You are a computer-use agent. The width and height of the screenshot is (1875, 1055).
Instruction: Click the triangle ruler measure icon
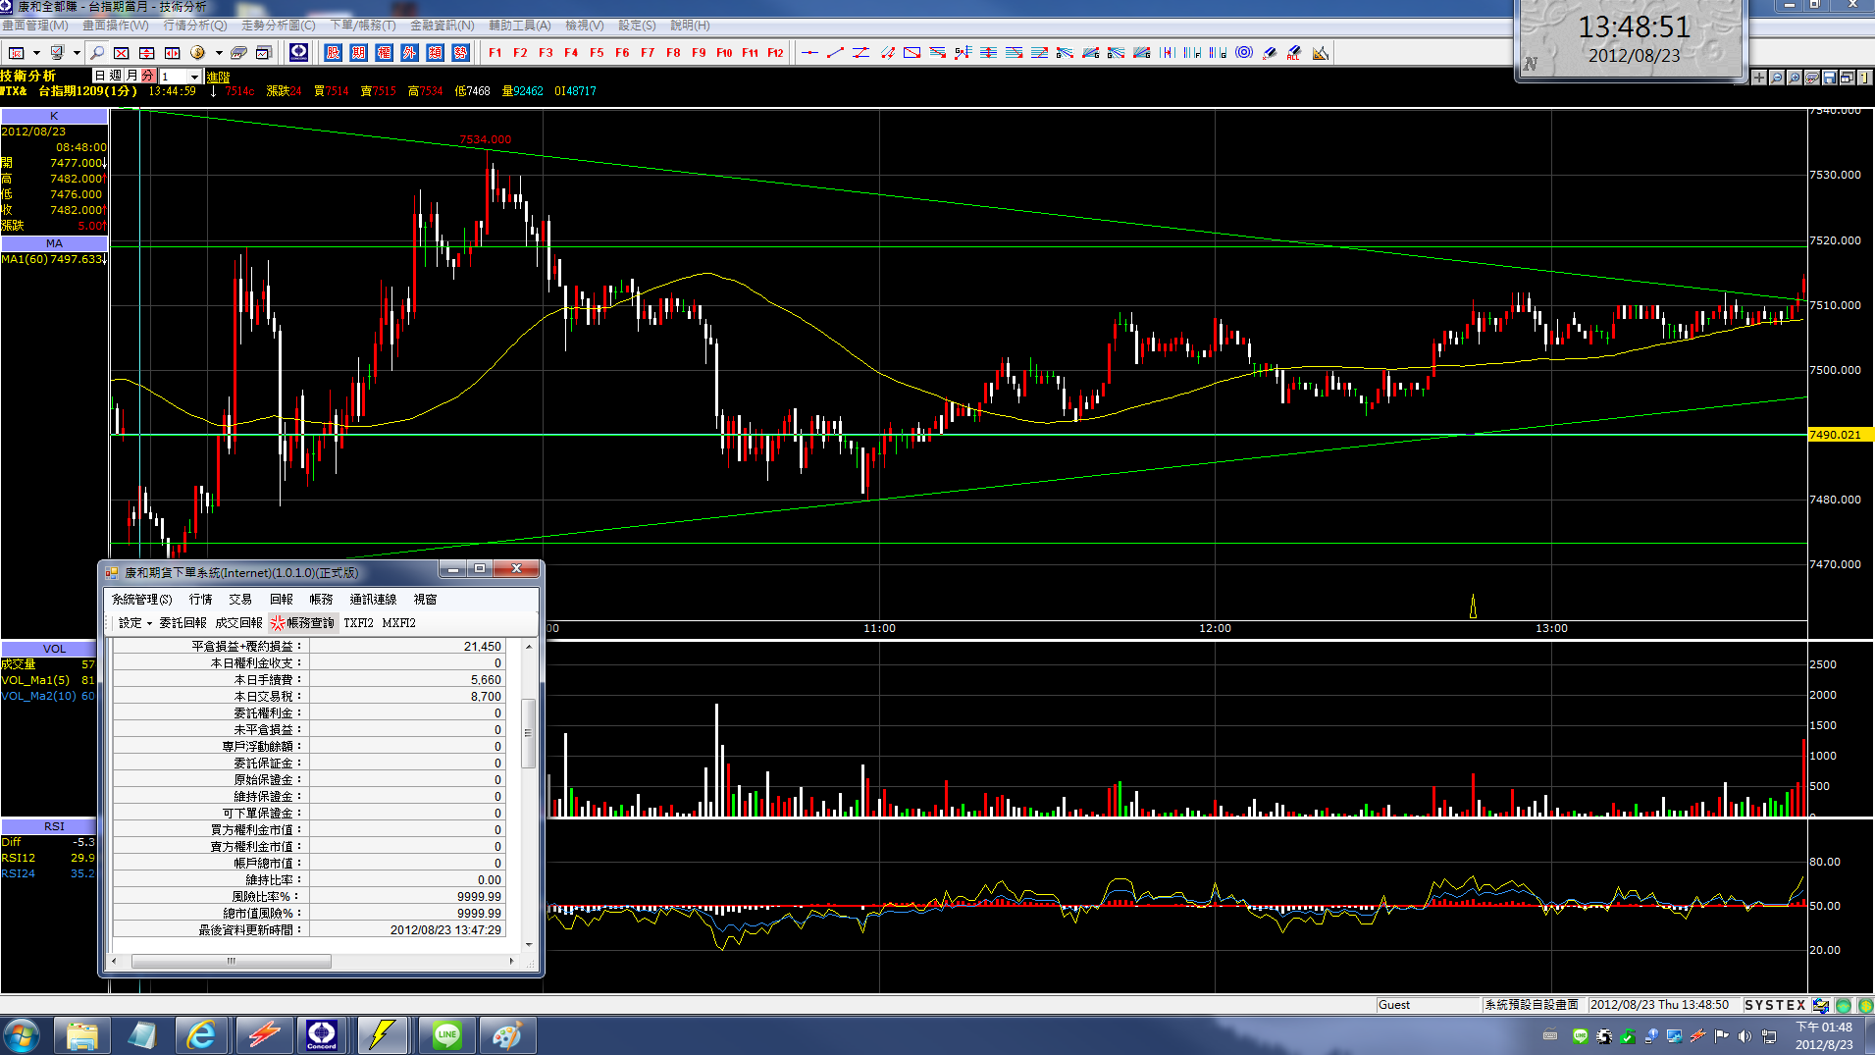pos(1321,53)
